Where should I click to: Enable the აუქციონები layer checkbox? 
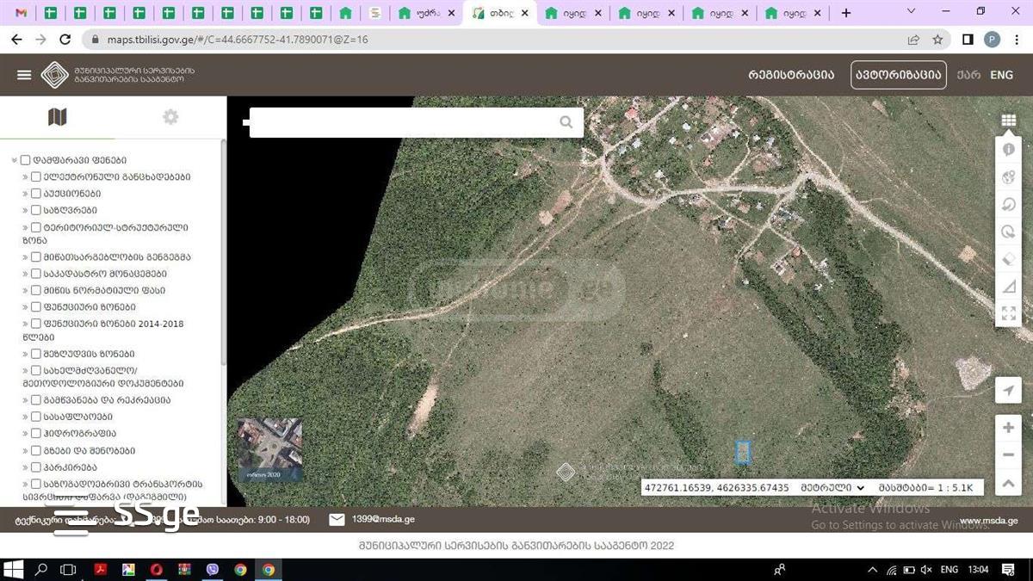click(x=36, y=194)
